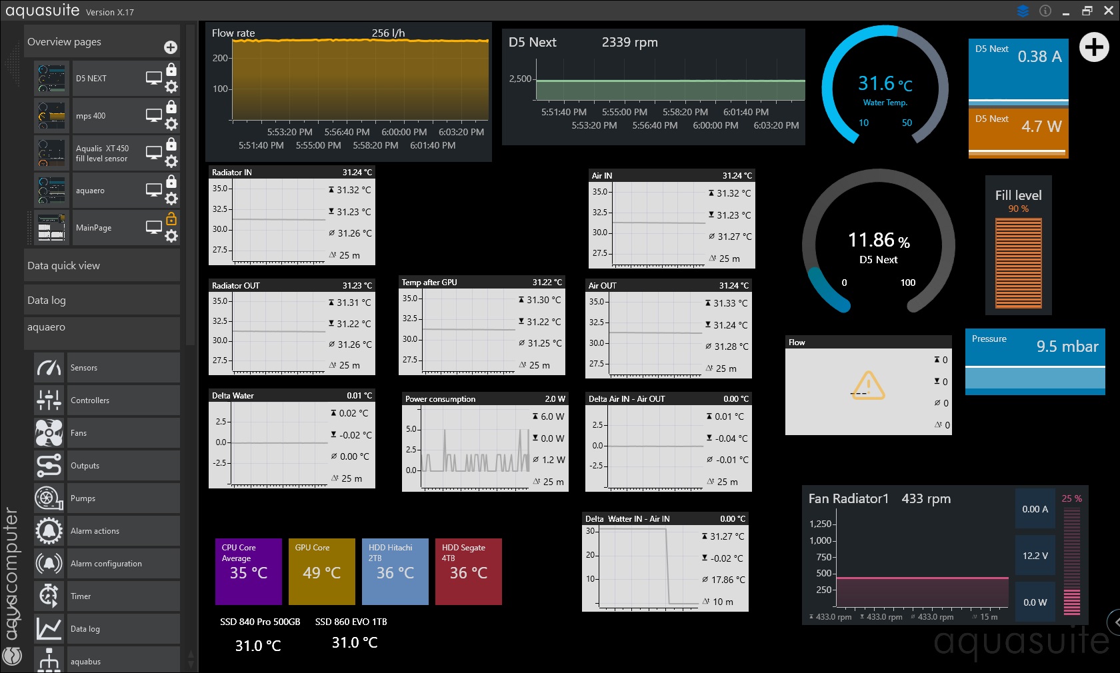The width and height of the screenshot is (1120, 673).
Task: Open the Controllers sliders icon
Action: tap(49, 400)
